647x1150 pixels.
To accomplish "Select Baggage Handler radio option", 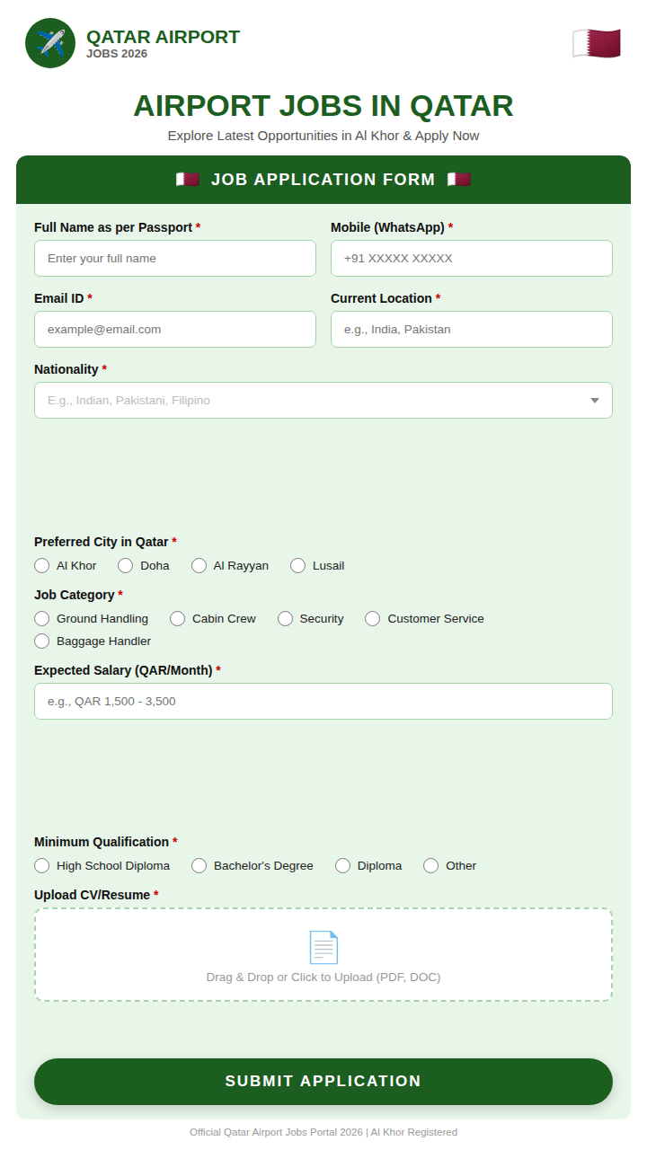I will point(42,641).
